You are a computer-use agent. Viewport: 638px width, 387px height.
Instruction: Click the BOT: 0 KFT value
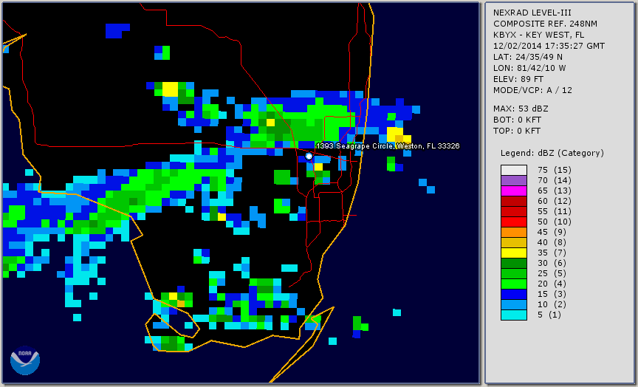click(517, 120)
